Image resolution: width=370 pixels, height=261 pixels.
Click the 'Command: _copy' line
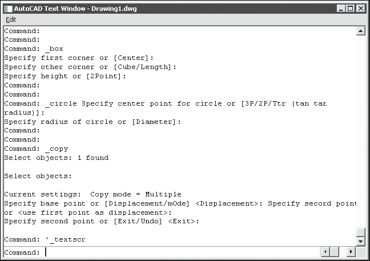coord(36,149)
